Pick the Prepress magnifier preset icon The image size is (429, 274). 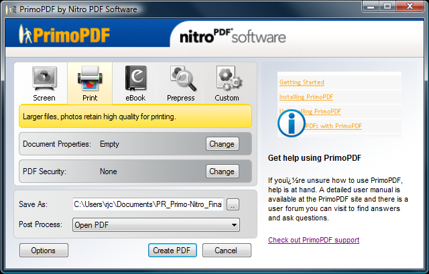click(x=183, y=78)
